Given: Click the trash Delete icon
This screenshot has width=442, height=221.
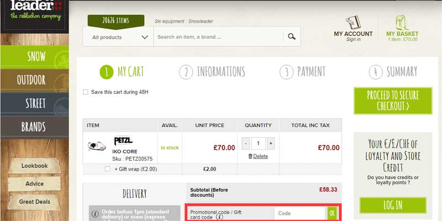Looking at the screenshot, I should tap(250, 156).
